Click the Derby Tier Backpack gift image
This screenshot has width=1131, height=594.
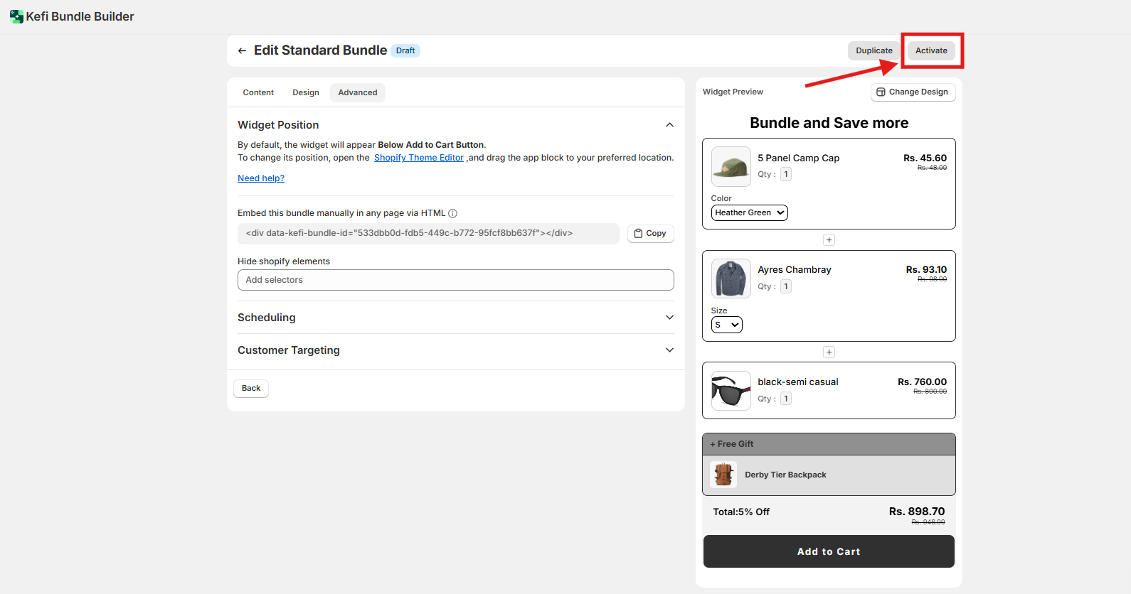723,475
